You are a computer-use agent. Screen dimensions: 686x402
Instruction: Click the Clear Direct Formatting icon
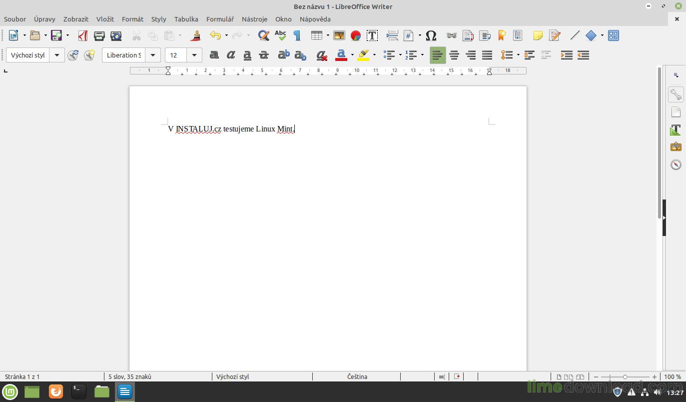[322, 55]
